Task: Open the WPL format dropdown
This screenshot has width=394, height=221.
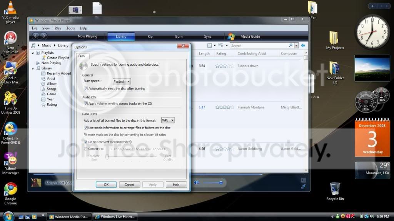Action: (x=168, y=120)
